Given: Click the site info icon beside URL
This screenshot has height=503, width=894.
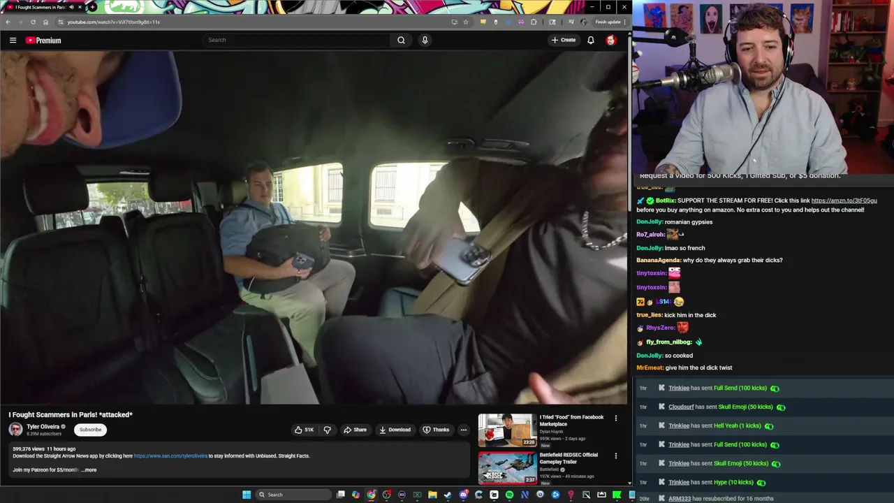Looking at the screenshot, I should (60, 22).
